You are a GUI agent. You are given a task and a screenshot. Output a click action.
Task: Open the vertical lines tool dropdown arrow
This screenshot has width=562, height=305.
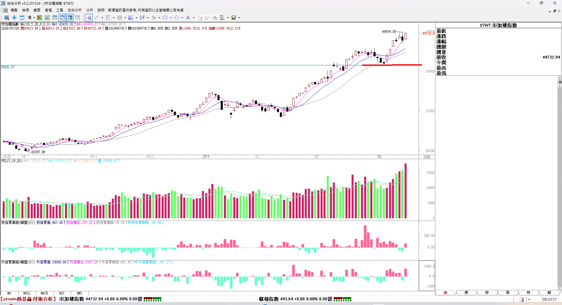[x=125, y=18]
